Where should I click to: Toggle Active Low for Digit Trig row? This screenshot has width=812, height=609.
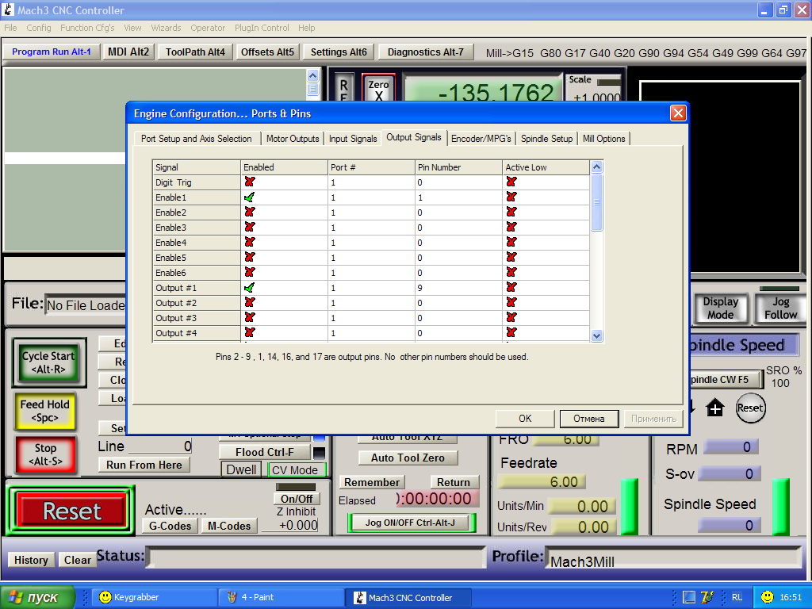tap(511, 182)
